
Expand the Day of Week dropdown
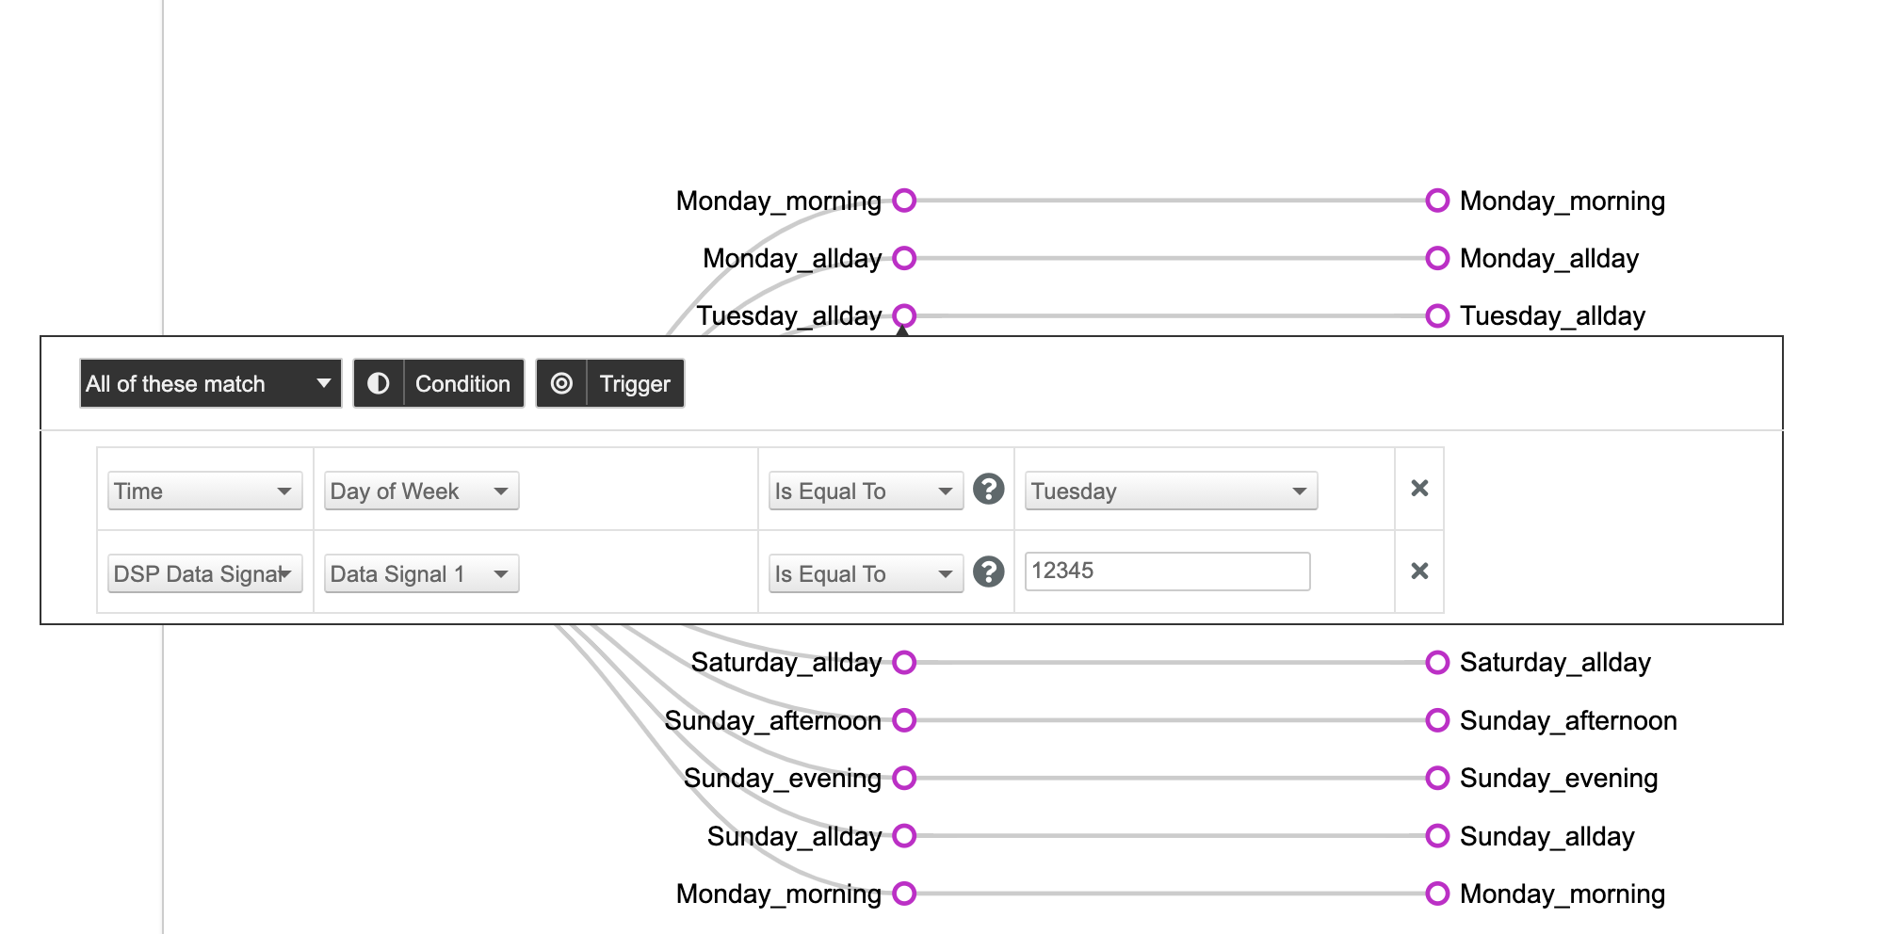(x=421, y=491)
